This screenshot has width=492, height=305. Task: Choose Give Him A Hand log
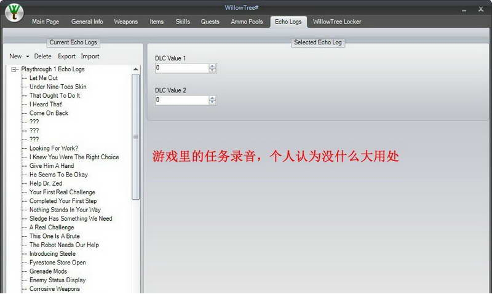[52, 165]
